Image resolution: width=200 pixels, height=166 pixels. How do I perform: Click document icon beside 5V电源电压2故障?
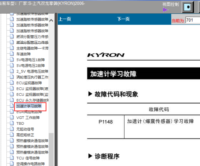12,65
